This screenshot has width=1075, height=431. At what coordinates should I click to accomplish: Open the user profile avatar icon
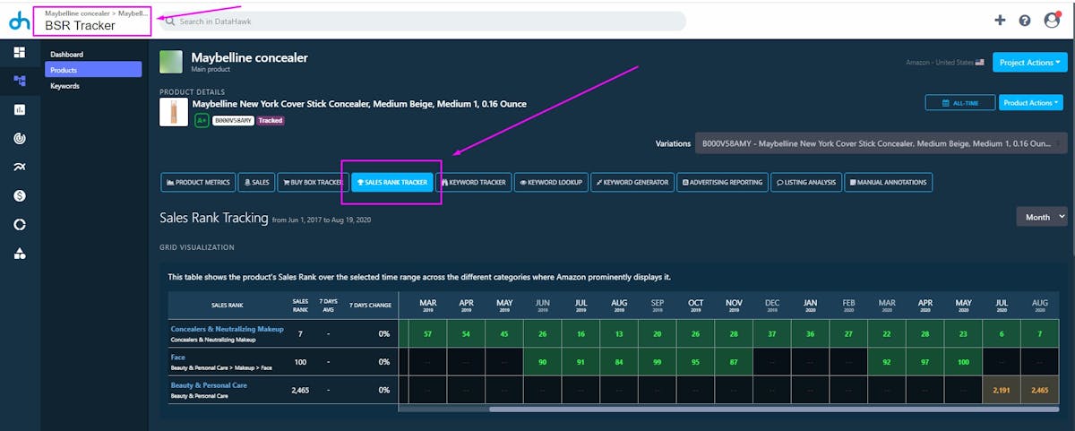pos(1052,21)
